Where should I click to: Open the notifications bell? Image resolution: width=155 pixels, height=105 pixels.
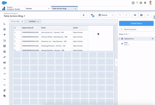point(145,3)
